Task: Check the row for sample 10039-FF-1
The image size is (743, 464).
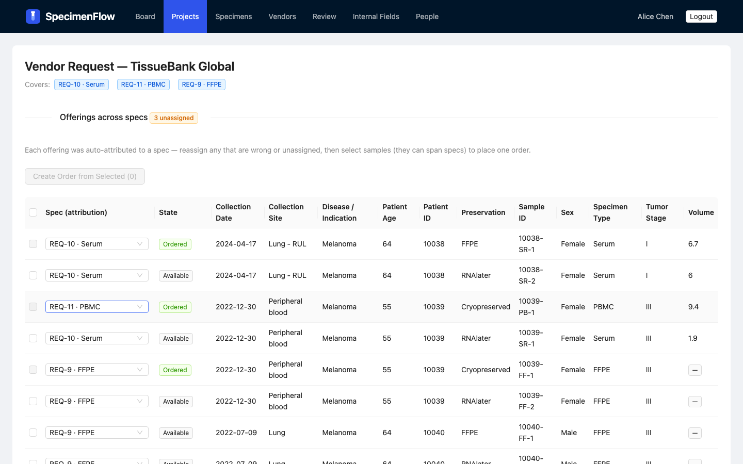Action: (x=33, y=370)
